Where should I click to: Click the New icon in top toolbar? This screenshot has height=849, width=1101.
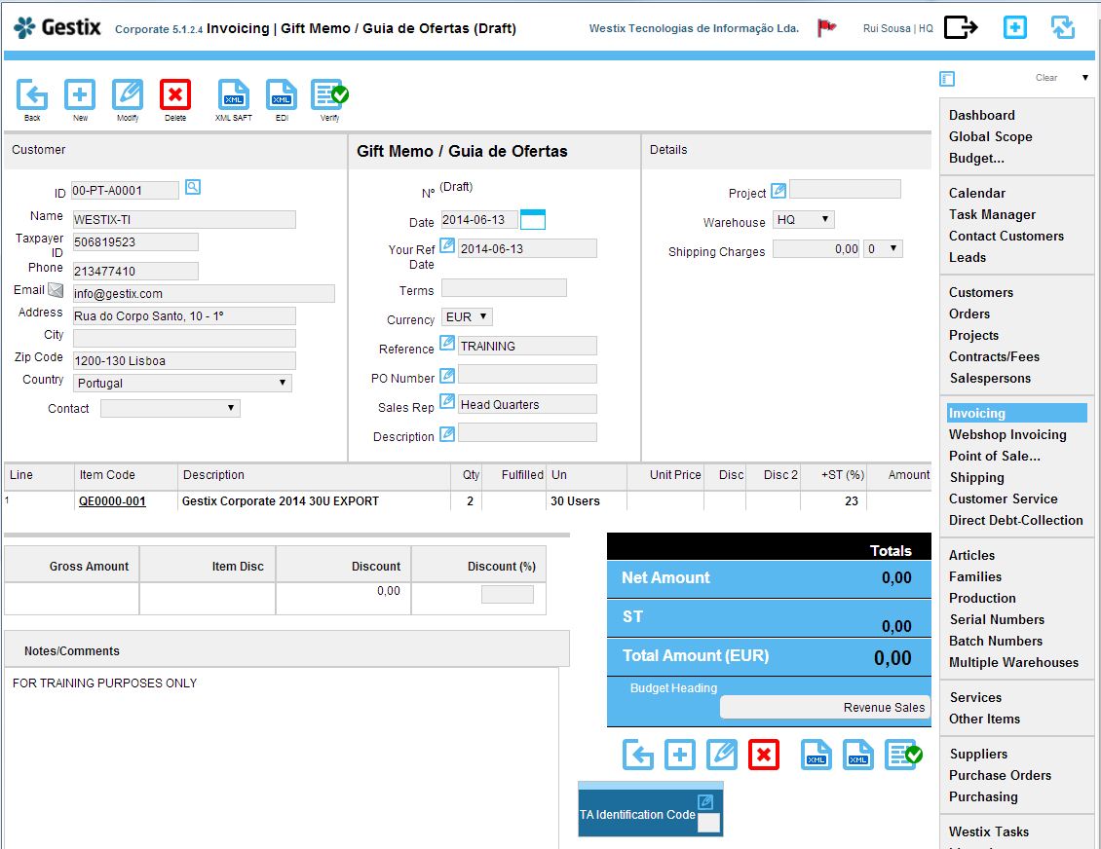click(80, 94)
